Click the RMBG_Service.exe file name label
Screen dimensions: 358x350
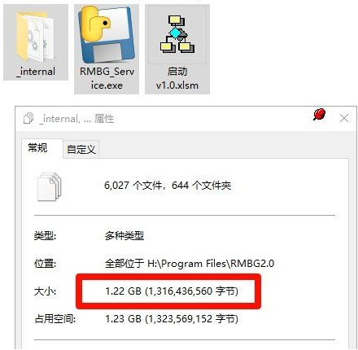107,78
